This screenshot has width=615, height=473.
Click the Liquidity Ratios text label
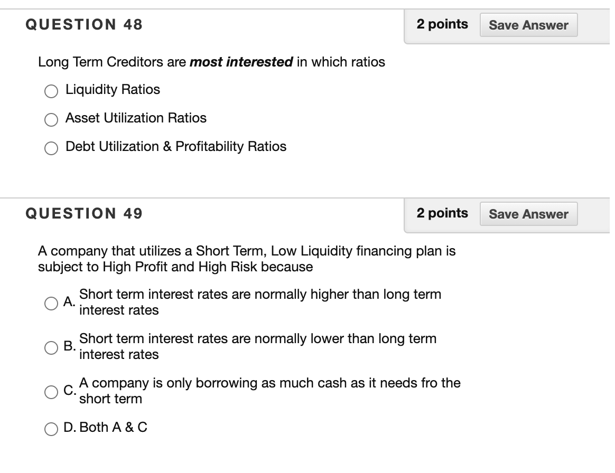pos(112,90)
